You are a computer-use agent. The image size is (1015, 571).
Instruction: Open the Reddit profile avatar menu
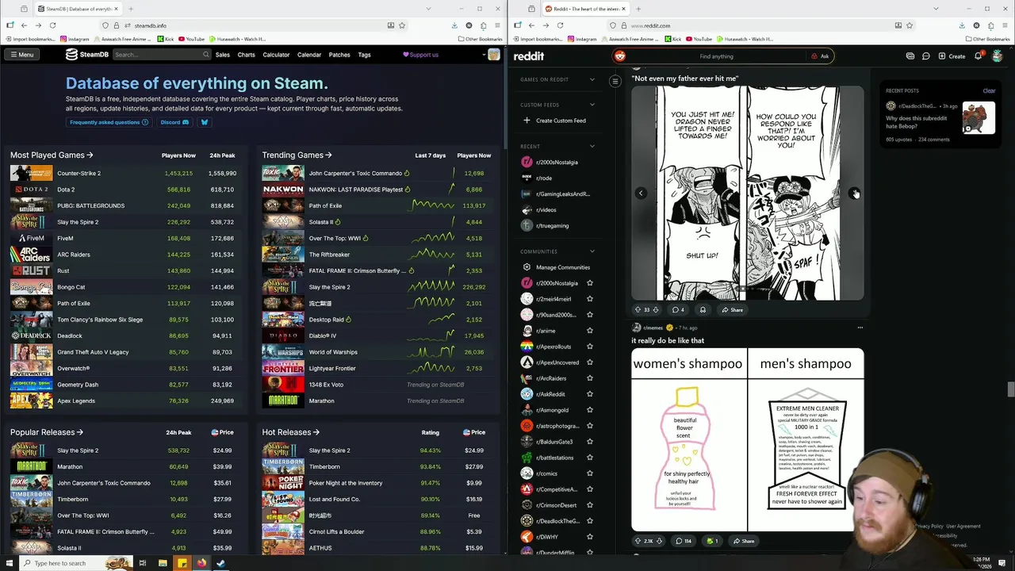click(x=997, y=56)
